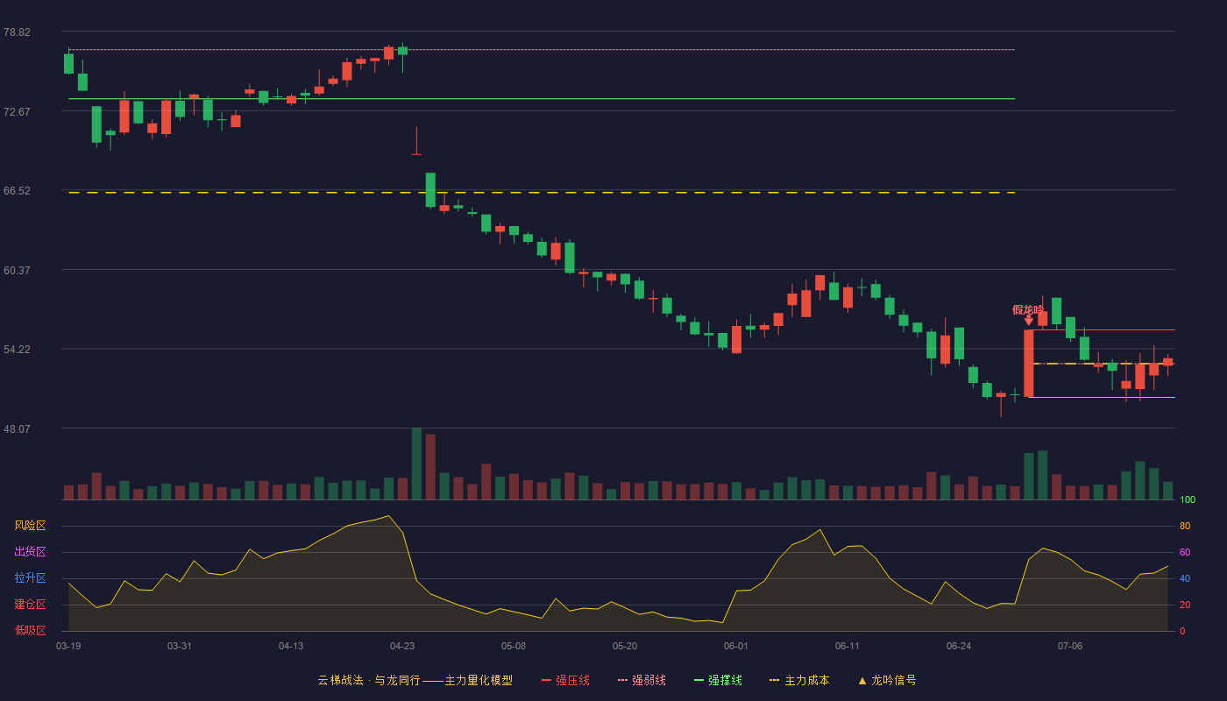1227x701 pixels.
Task: Click price axis label 54.22
Action: [x=17, y=349]
